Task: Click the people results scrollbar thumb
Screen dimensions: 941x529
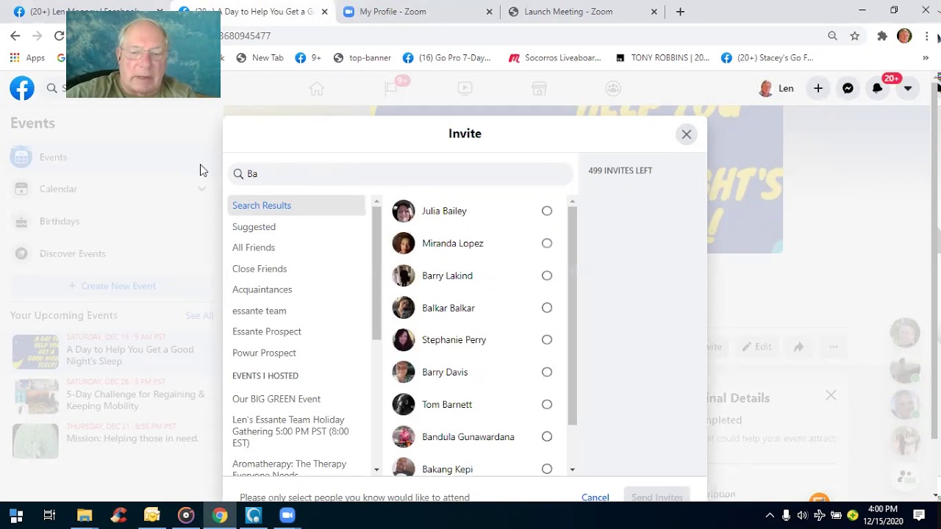Action: coord(572,316)
